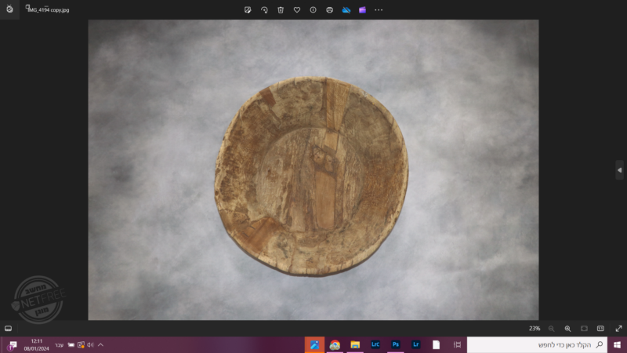The width and height of the screenshot is (627, 353).
Task: Open the Clipchamp video editor icon
Action: tap(362, 10)
